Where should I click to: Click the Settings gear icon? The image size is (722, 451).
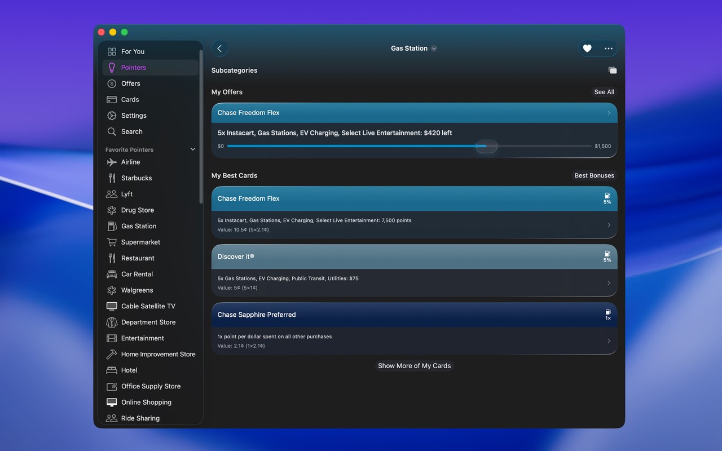click(x=112, y=116)
